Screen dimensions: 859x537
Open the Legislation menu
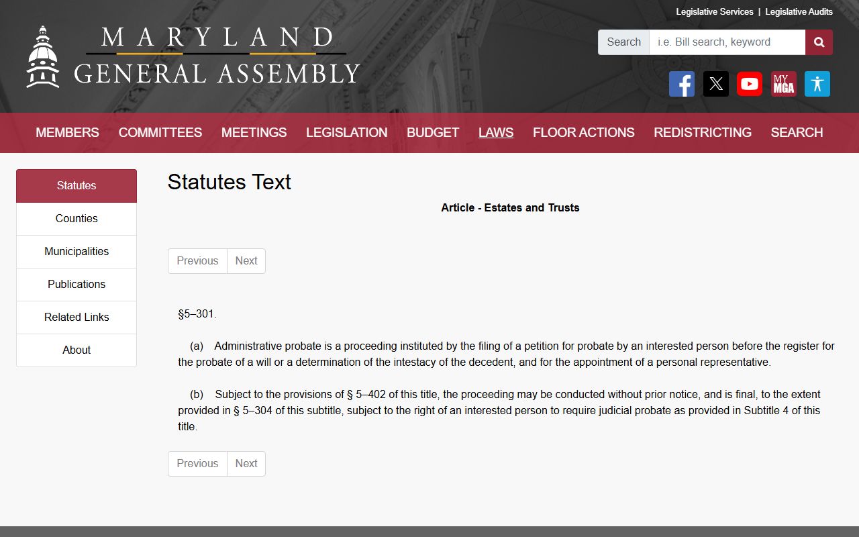point(346,133)
